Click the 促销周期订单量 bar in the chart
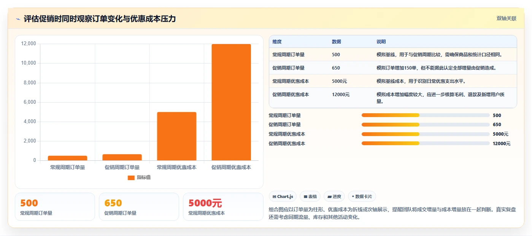Screen dimensions: 532x236 (122, 157)
